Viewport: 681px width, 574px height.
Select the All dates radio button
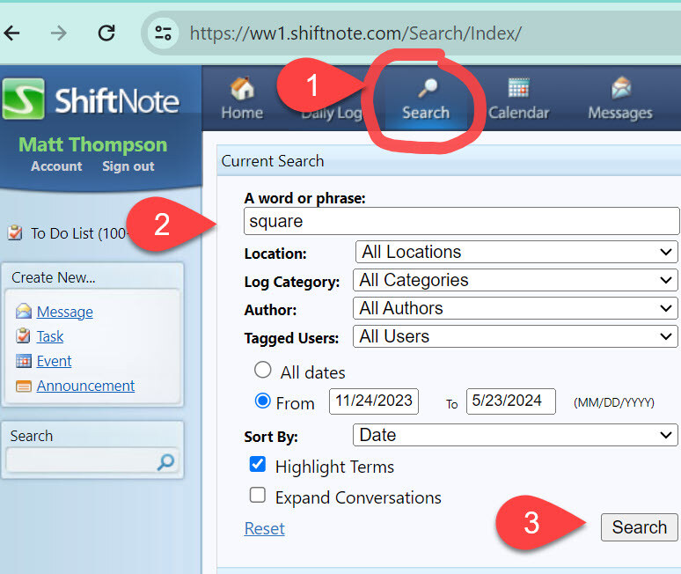(263, 370)
